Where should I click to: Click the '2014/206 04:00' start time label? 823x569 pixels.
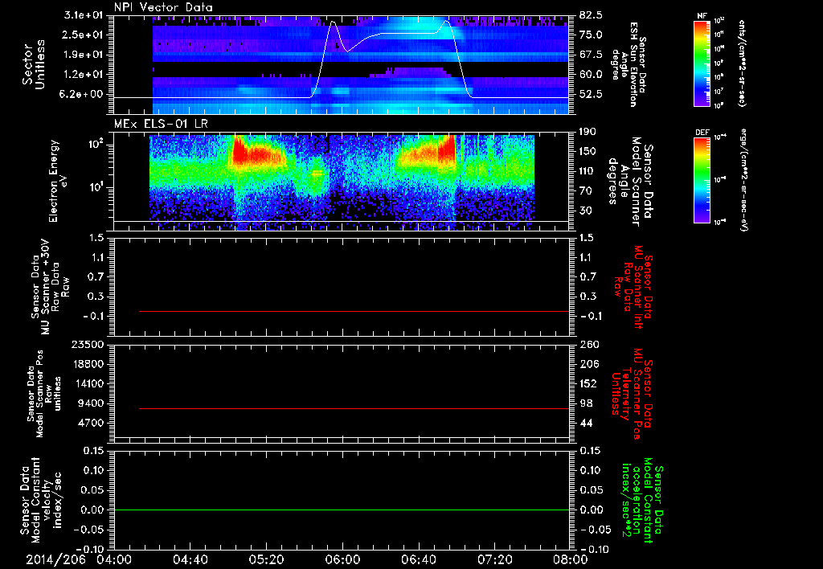pos(79,559)
